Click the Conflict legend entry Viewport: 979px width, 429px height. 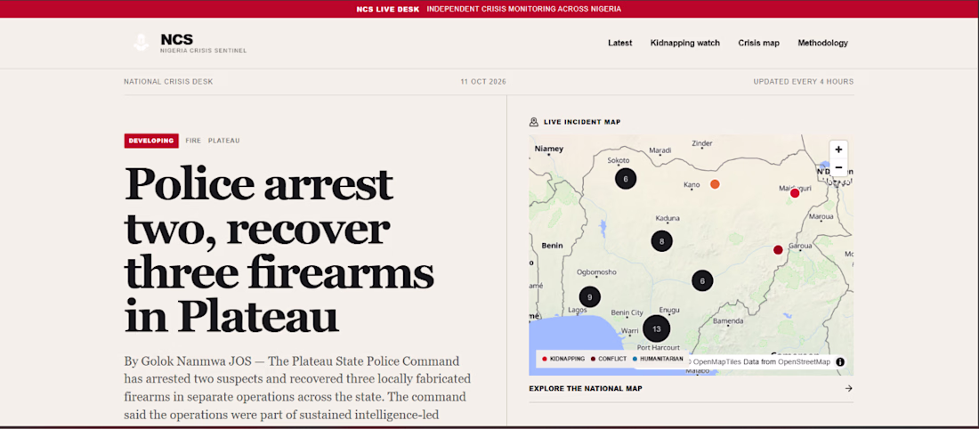pos(609,359)
